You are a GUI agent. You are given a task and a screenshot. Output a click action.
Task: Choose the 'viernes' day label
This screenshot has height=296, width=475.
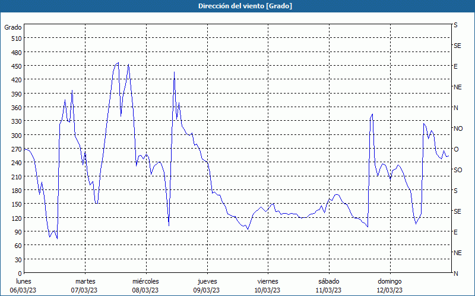(268, 282)
